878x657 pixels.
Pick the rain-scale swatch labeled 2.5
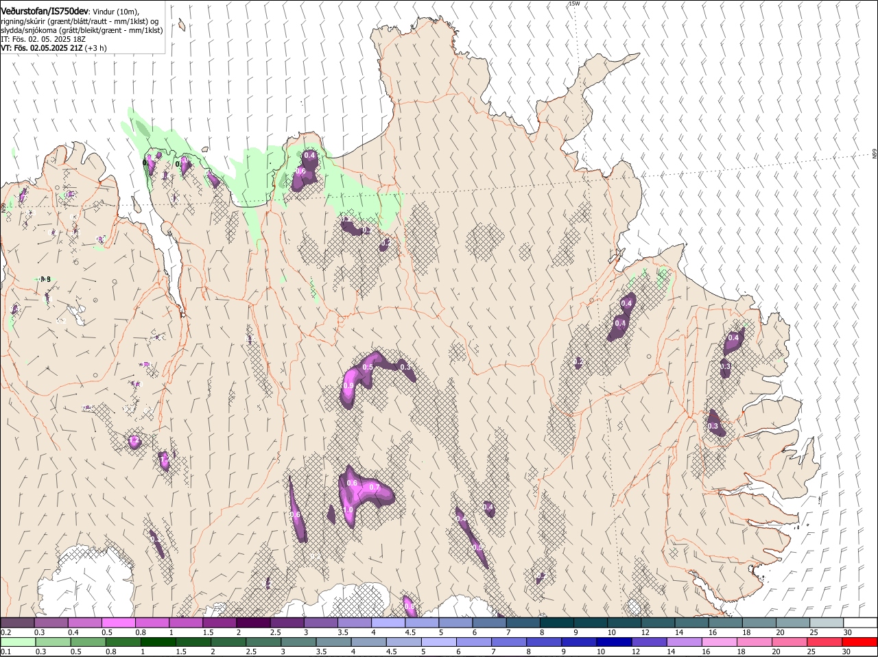(263, 642)
